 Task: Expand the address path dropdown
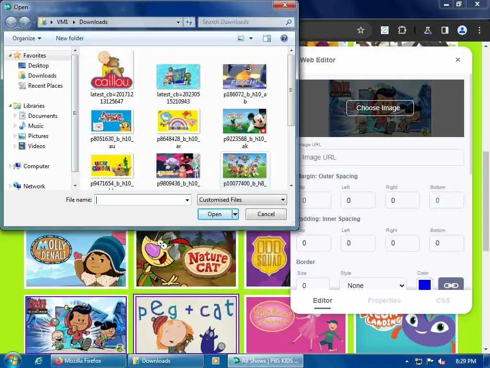178,22
